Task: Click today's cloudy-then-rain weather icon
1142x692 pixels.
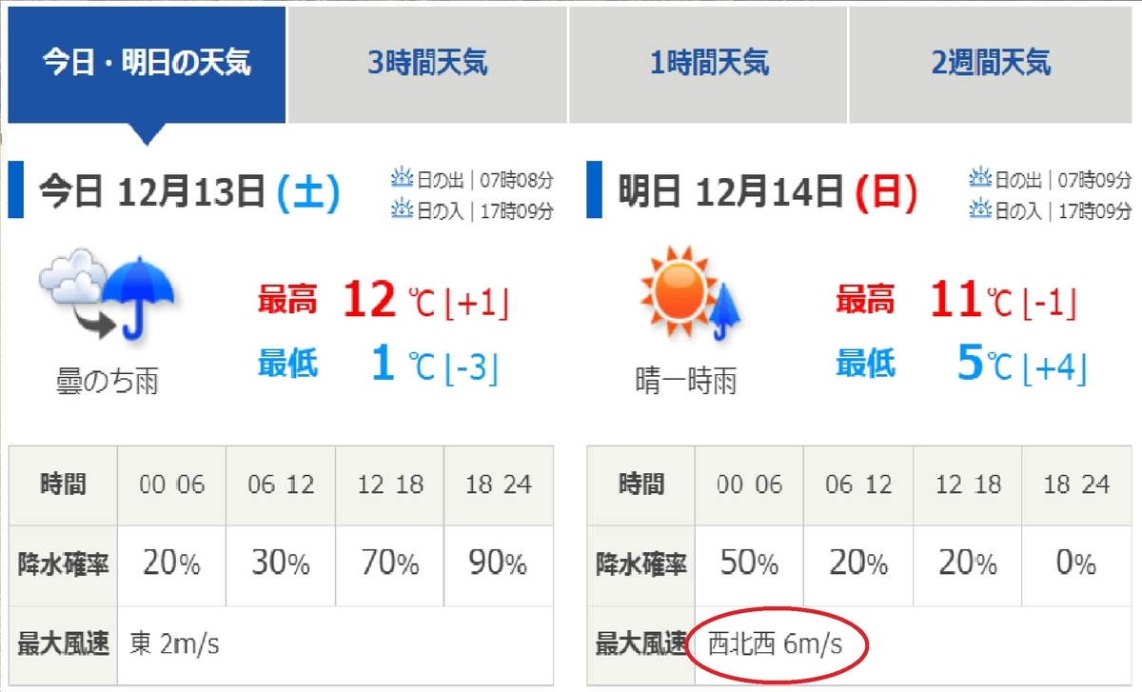Action: 108,294
